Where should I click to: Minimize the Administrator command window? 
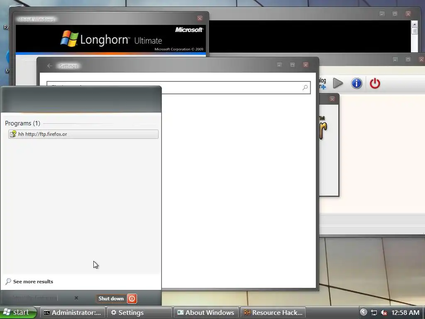click(382, 14)
